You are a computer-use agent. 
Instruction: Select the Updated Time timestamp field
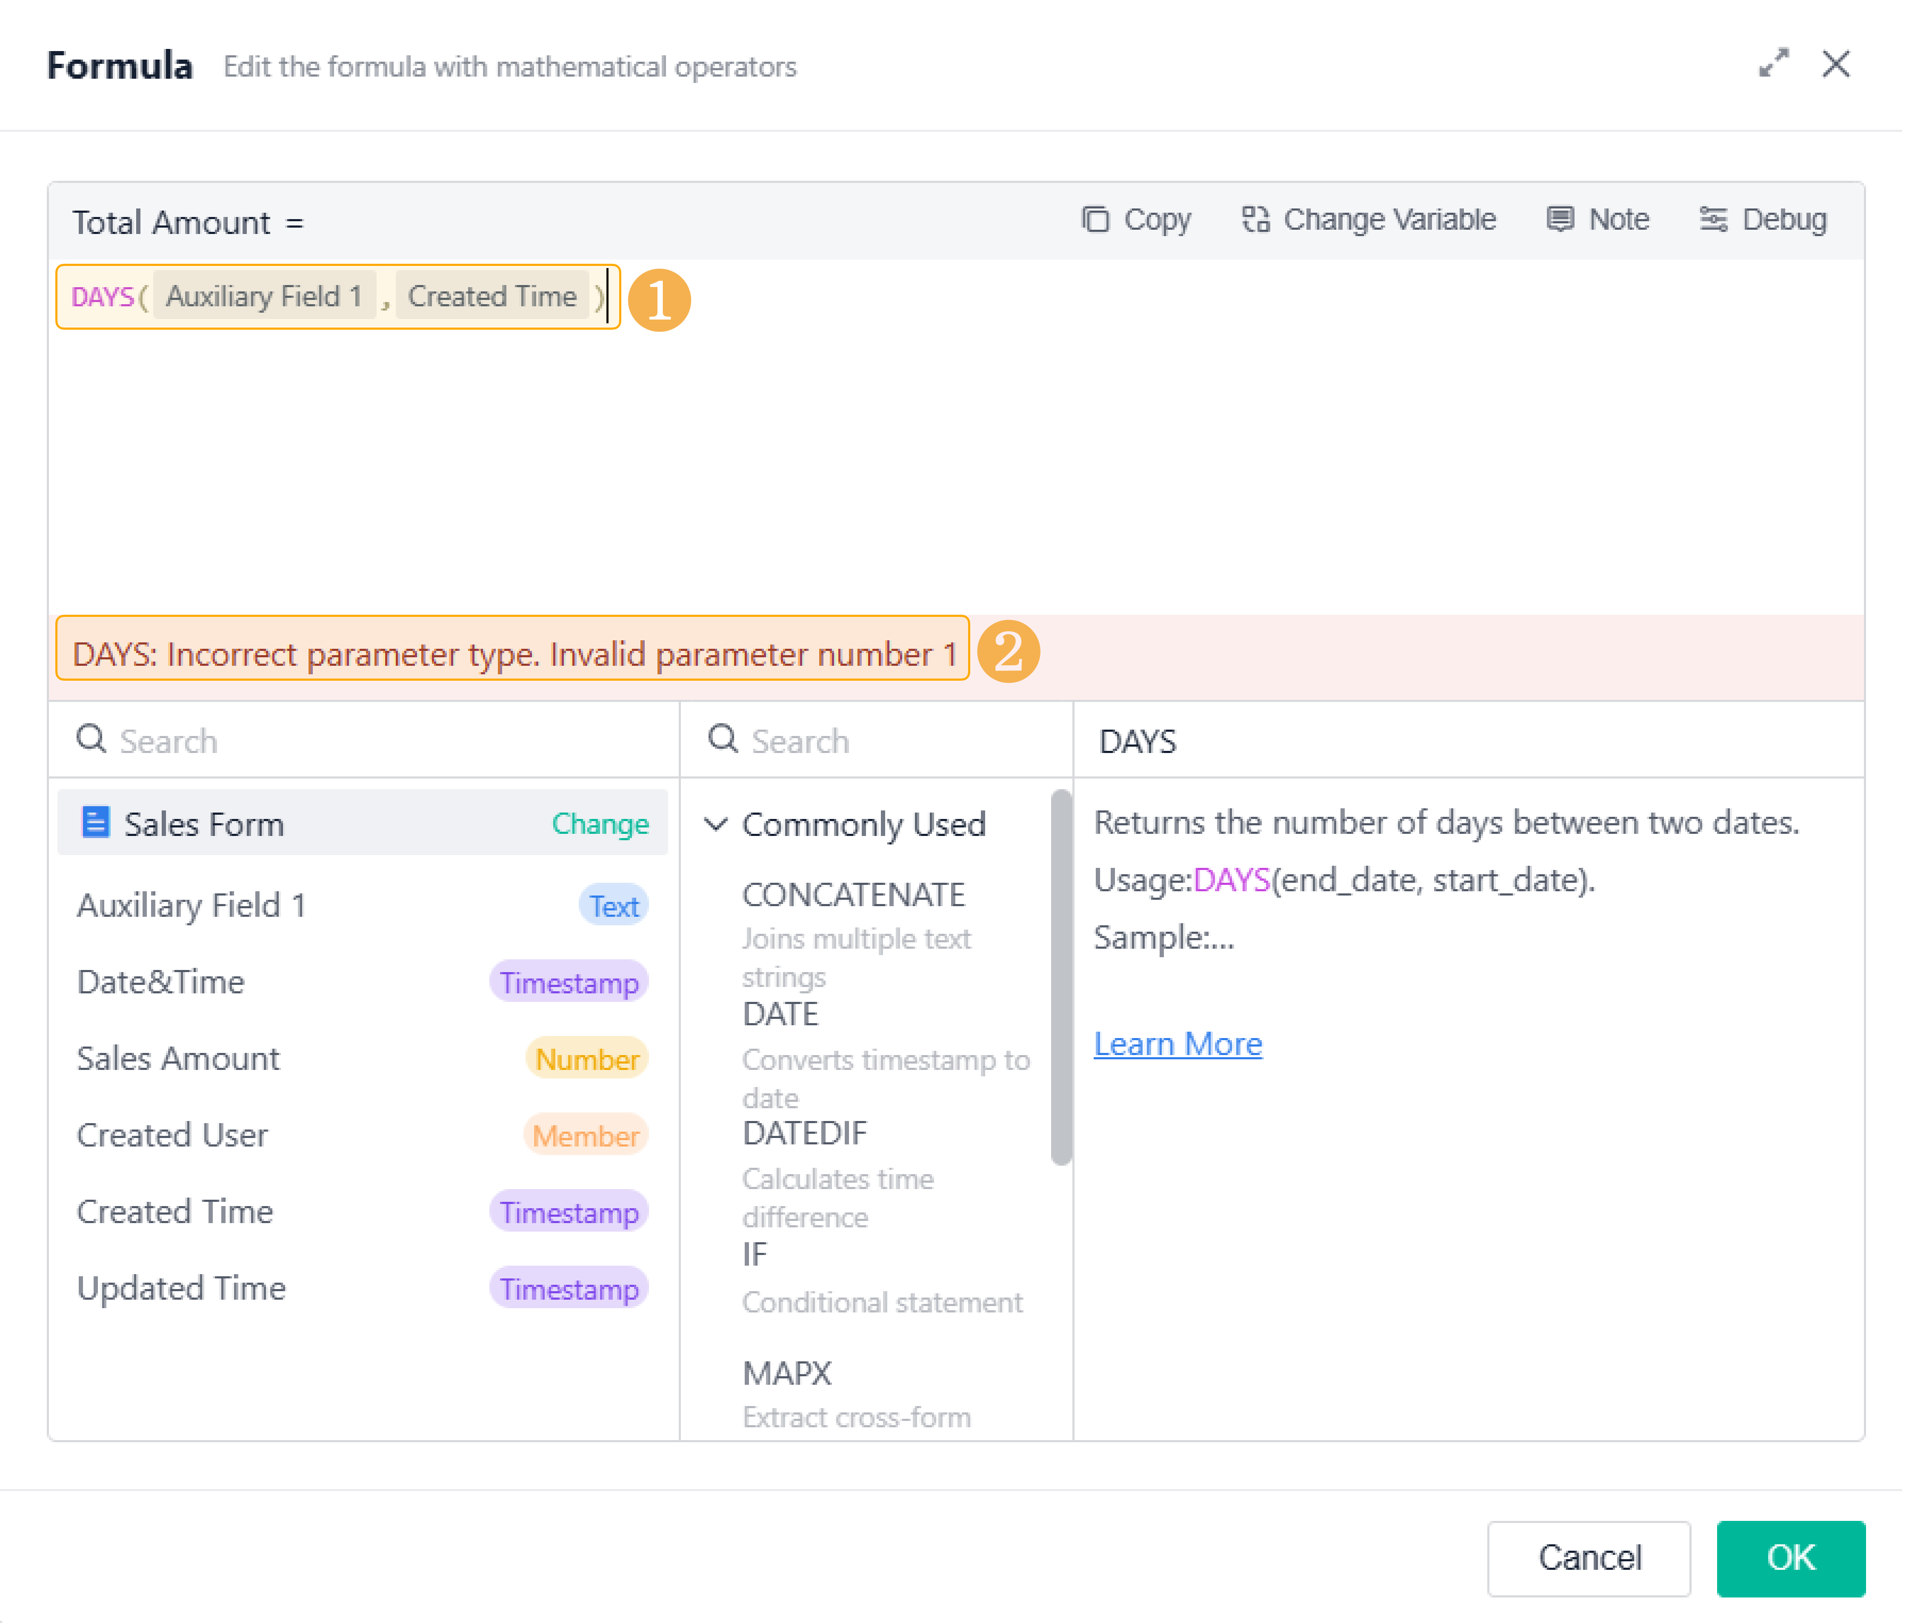(x=181, y=1288)
